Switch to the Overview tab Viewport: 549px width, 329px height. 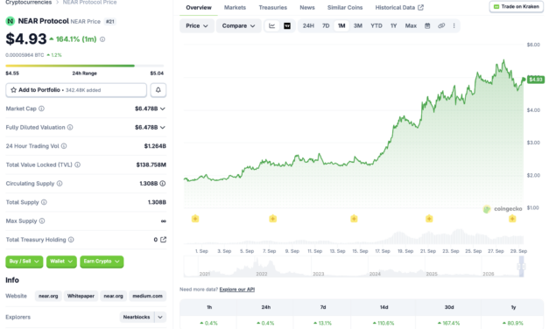tap(199, 8)
